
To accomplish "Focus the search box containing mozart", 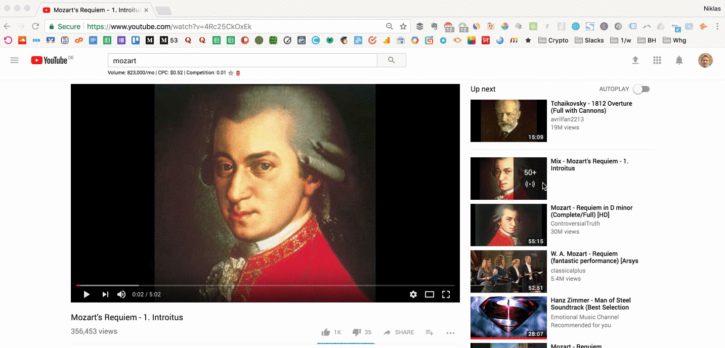I will (242, 60).
